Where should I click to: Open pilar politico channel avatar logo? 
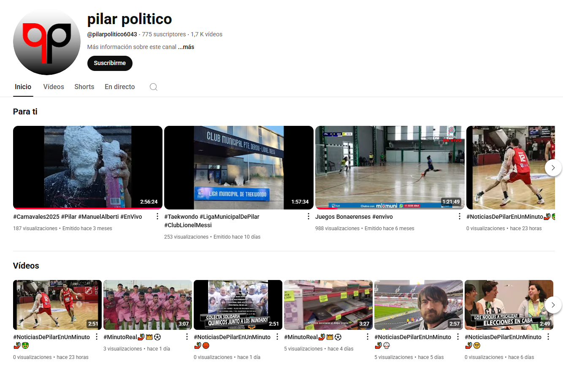[47, 41]
